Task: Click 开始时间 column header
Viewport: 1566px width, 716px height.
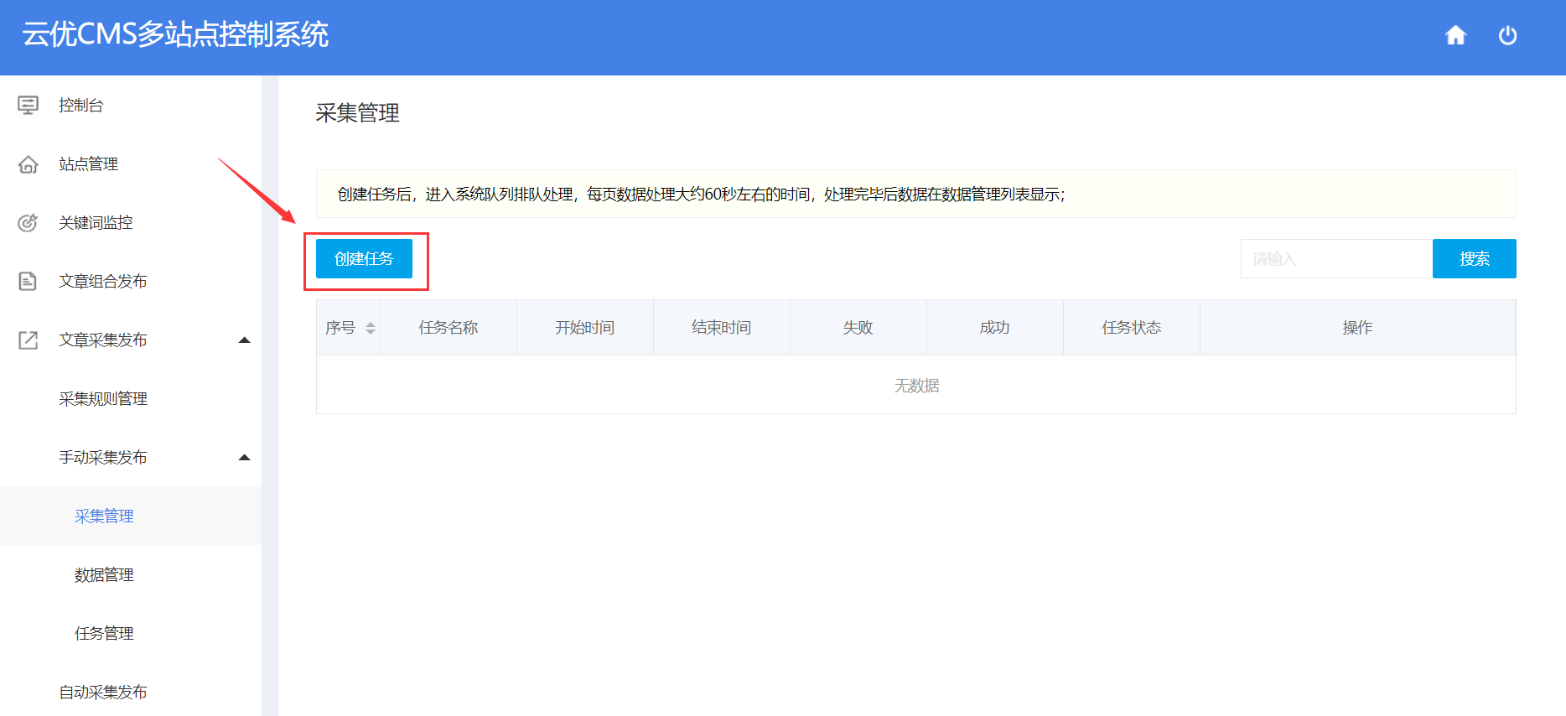Action: [585, 328]
